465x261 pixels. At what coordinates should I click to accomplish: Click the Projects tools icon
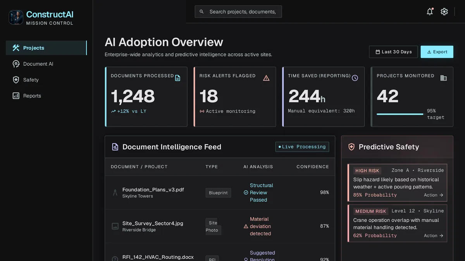[16, 48]
